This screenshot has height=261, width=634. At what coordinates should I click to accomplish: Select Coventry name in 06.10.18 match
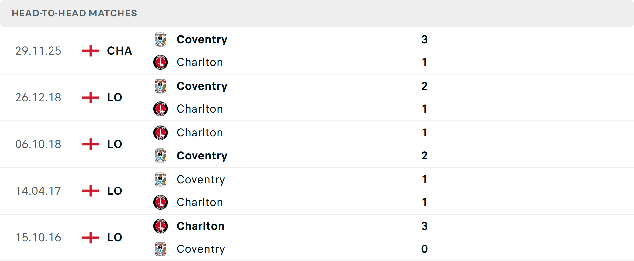click(x=202, y=156)
